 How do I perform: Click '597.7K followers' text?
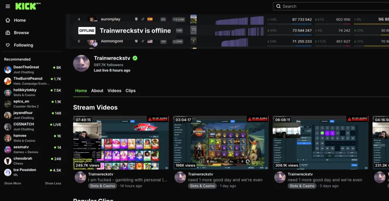tap(108, 65)
